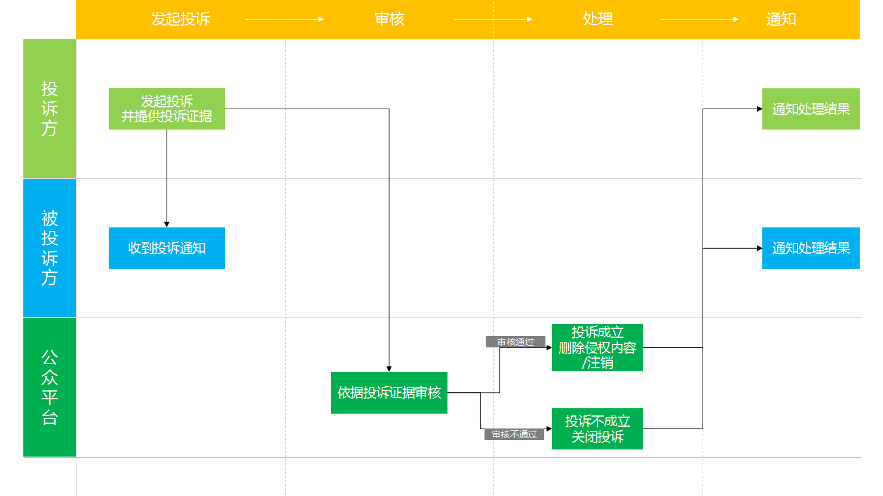Click the 发起投诉并提供投诉证据 box

[x=167, y=109]
